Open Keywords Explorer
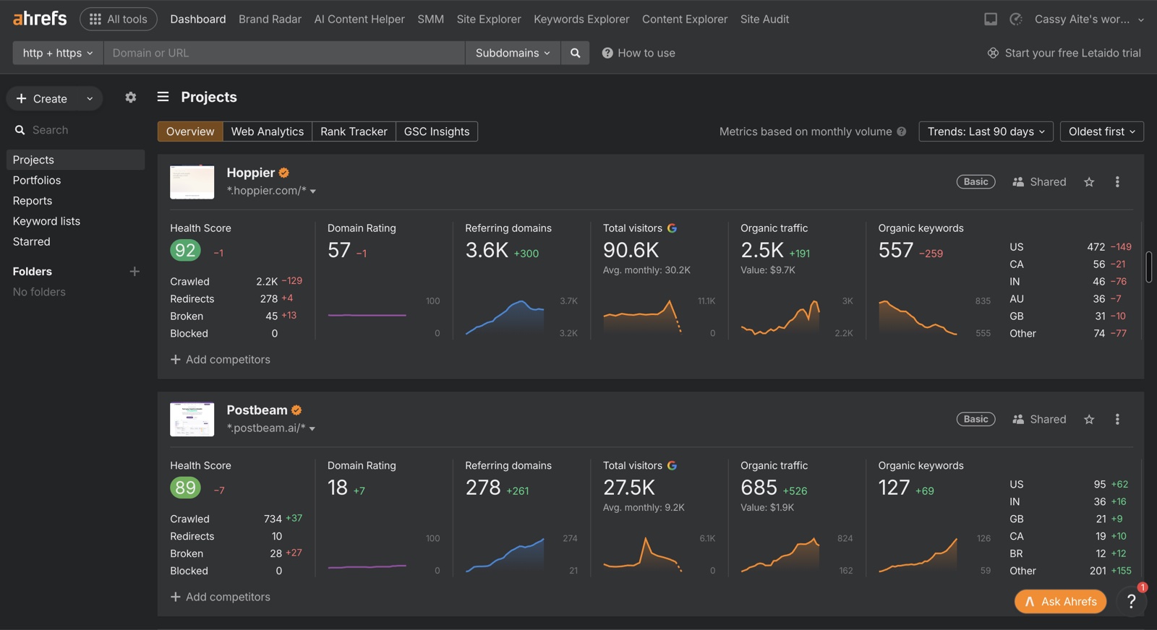The height and width of the screenshot is (630, 1157). 581,19
